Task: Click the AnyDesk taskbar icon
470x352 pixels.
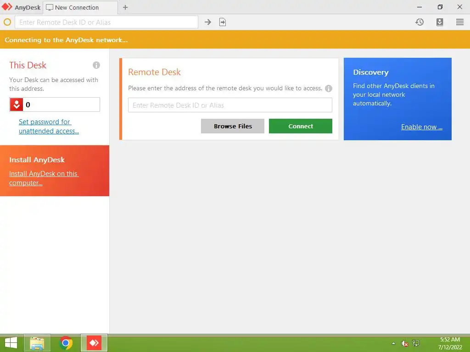Action: [94, 343]
